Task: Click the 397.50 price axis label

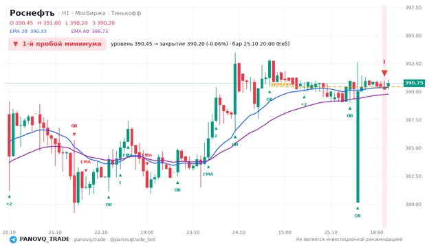Action: [413, 8]
